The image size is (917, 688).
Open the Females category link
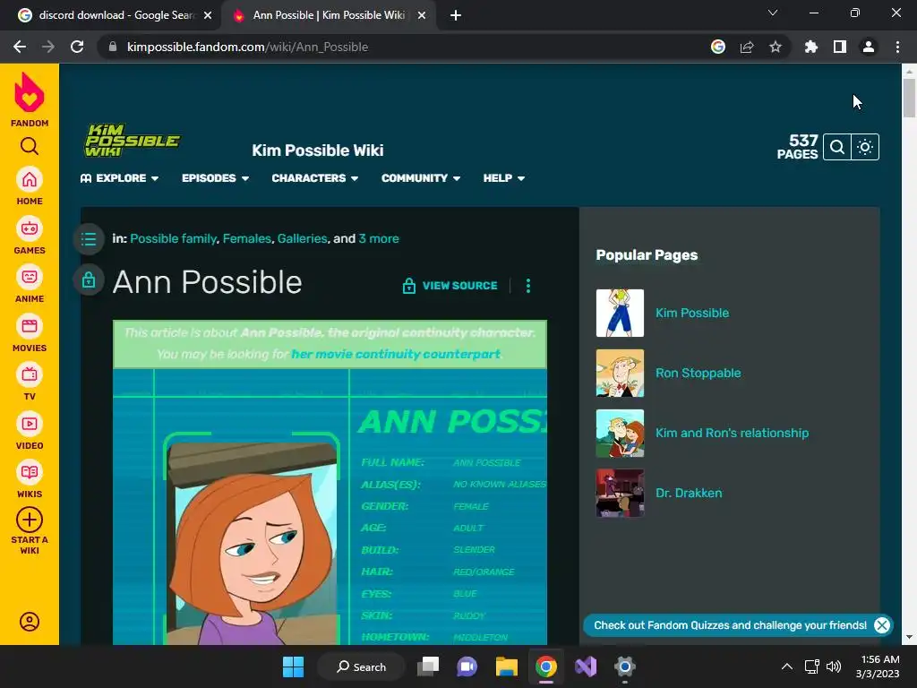coord(247,238)
